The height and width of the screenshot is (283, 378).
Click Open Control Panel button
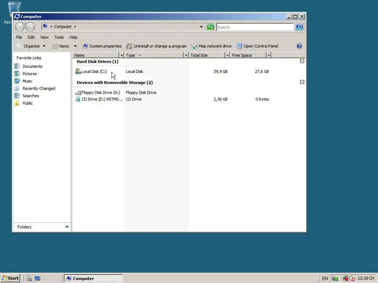click(x=257, y=46)
